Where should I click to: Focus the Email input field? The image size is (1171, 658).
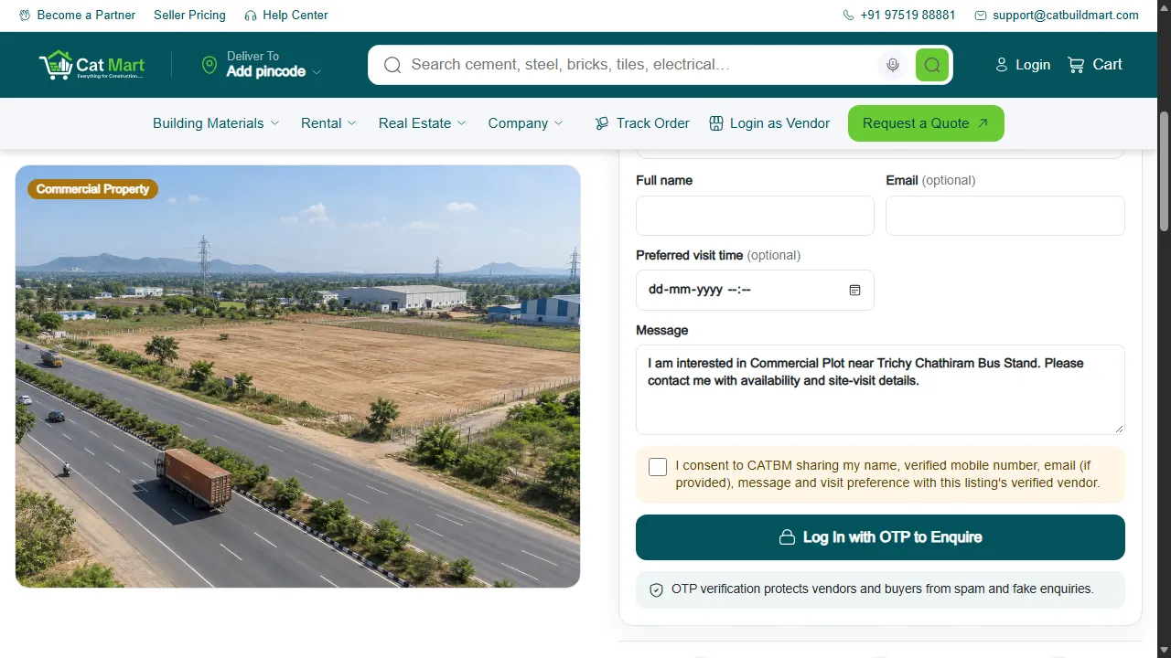pyautogui.click(x=1005, y=216)
